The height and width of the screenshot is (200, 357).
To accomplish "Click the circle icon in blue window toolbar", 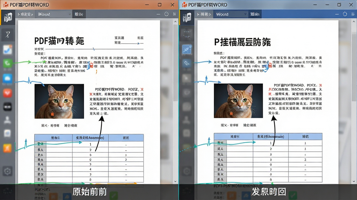I will [345, 14].
